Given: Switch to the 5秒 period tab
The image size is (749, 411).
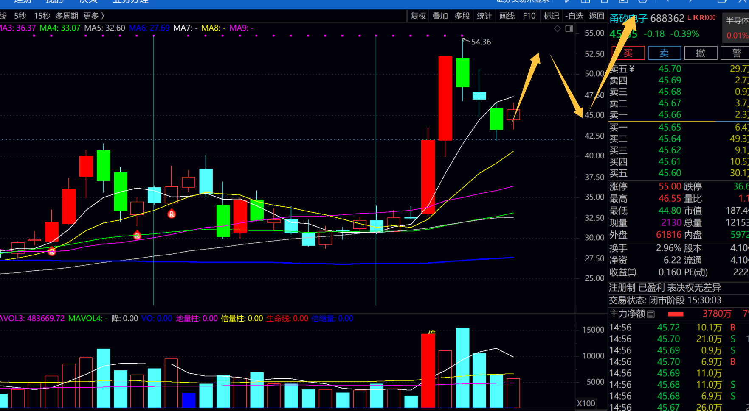Looking at the screenshot, I should pyautogui.click(x=20, y=16).
